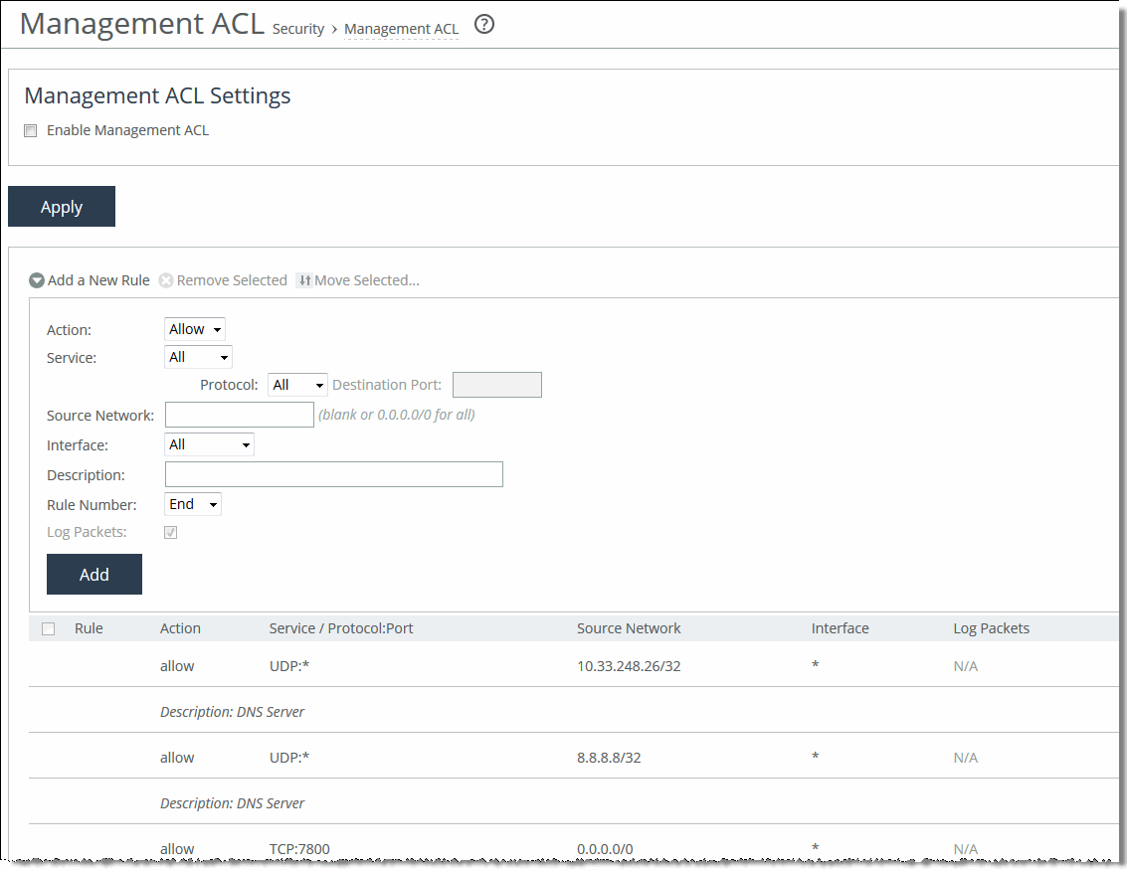1127x870 pixels.
Task: Click the Description text field
Action: tap(333, 474)
